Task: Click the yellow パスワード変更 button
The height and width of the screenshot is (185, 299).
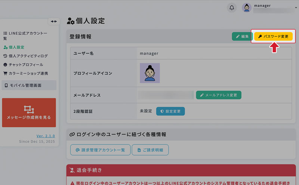Action: click(273, 37)
